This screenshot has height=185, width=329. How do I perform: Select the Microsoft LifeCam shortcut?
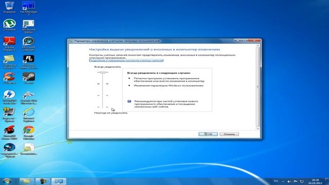pos(29,44)
